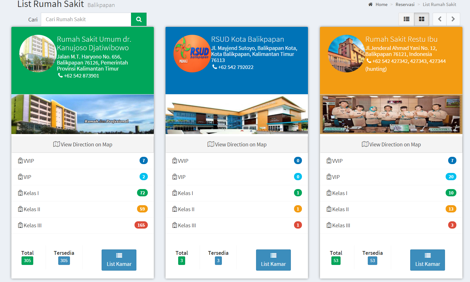Screen dimensions: 470x282
Task: Select Kelas I row in Restu Ibu card
Action: click(391, 193)
